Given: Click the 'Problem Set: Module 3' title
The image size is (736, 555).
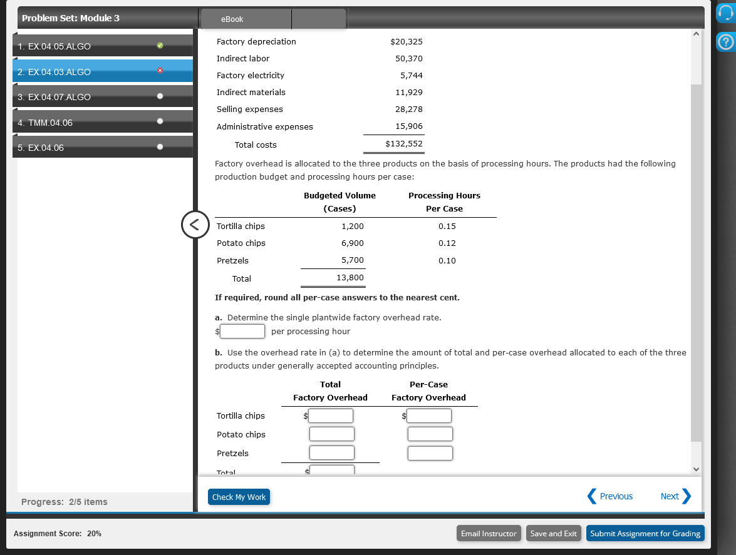Looking at the screenshot, I should 70,18.
